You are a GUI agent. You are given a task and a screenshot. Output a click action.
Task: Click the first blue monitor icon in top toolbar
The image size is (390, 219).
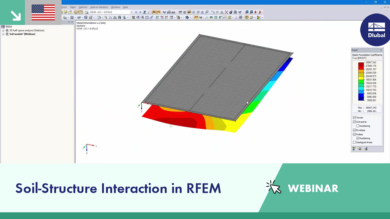click(247, 12)
